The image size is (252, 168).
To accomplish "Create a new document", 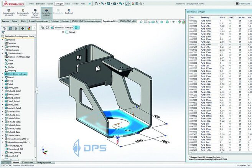I will (x=96, y=3).
